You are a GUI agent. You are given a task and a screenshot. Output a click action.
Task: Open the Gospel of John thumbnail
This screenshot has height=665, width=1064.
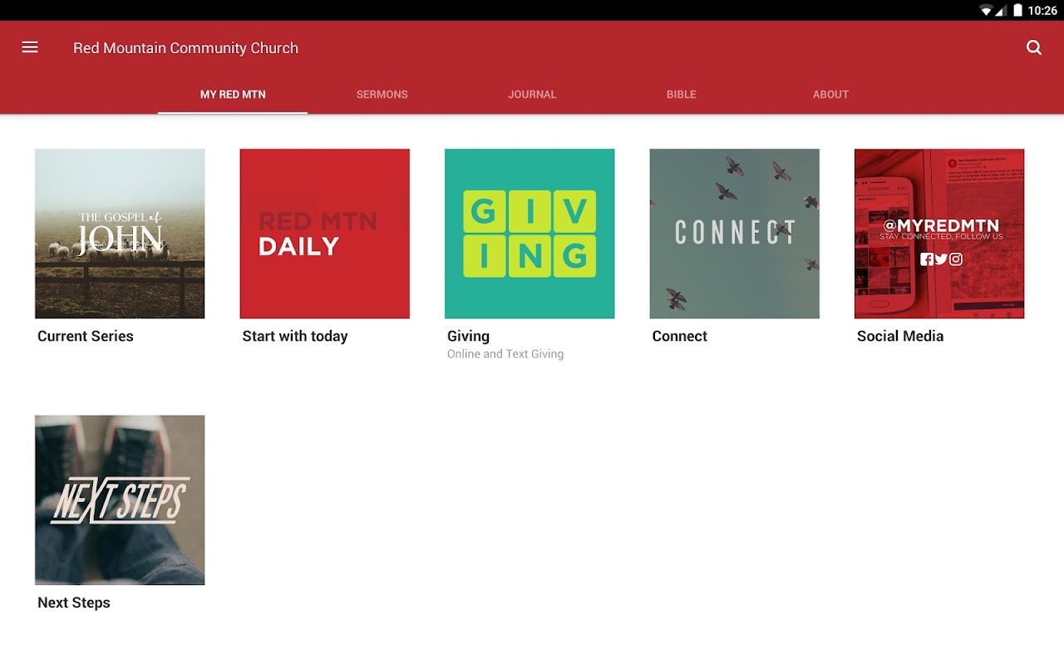pyautogui.click(x=120, y=234)
